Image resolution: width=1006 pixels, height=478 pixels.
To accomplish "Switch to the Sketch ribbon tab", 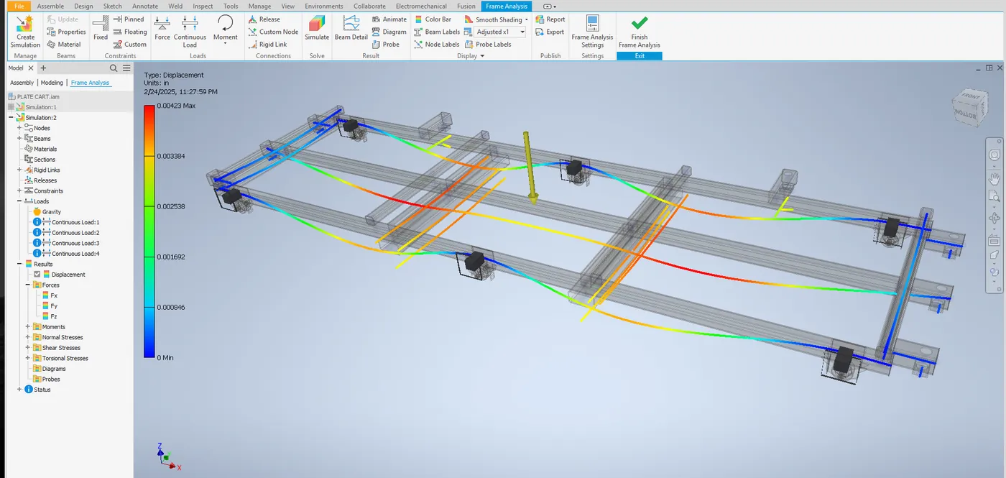I will tap(113, 6).
